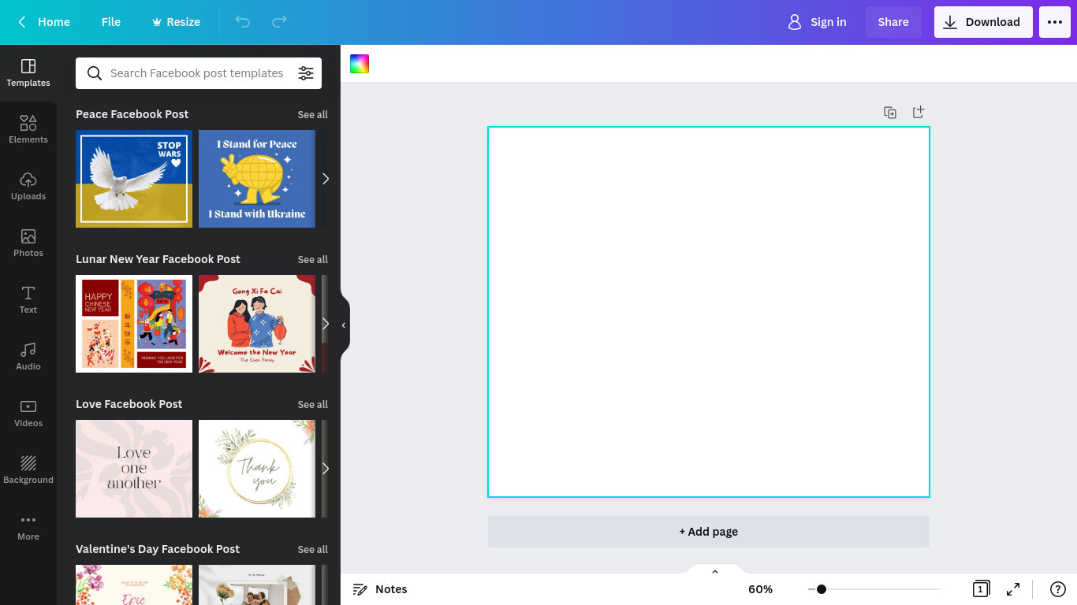Expand the page thumbnails chevron
This screenshot has width=1077, height=605.
(x=715, y=572)
